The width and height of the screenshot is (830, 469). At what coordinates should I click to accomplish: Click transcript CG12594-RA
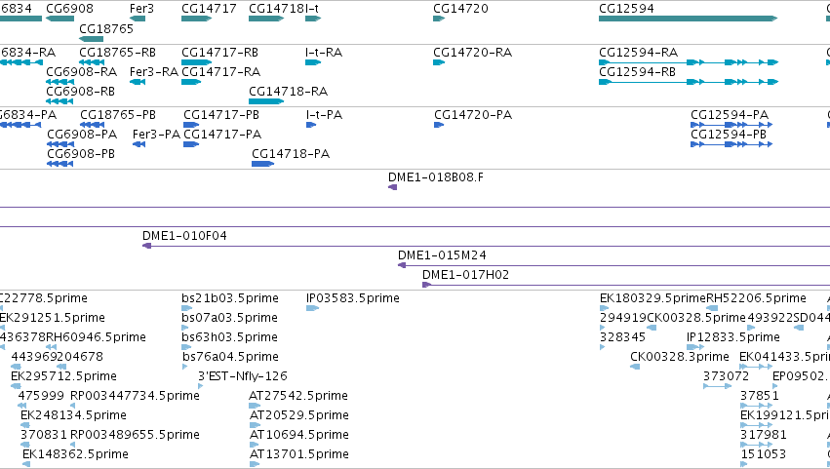click(x=638, y=53)
